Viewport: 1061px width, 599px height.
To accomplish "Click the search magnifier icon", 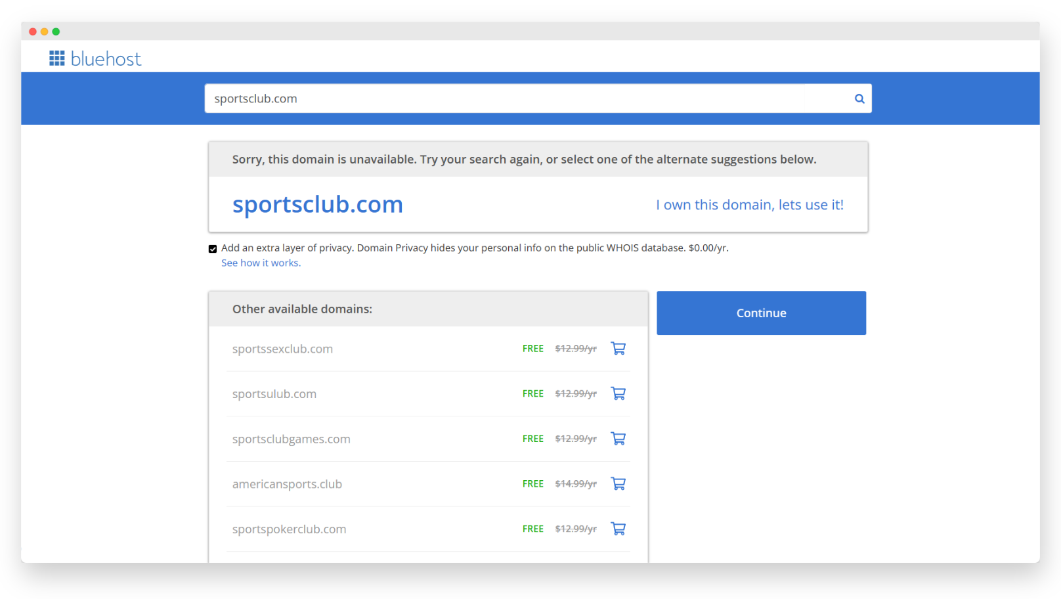I will pos(859,99).
